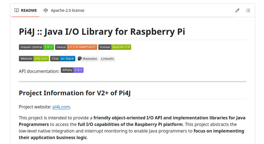Image resolution: width=264 pixels, height=144 pixels.
Task: Click the Project Information for V2+ heading
Action: point(74,93)
